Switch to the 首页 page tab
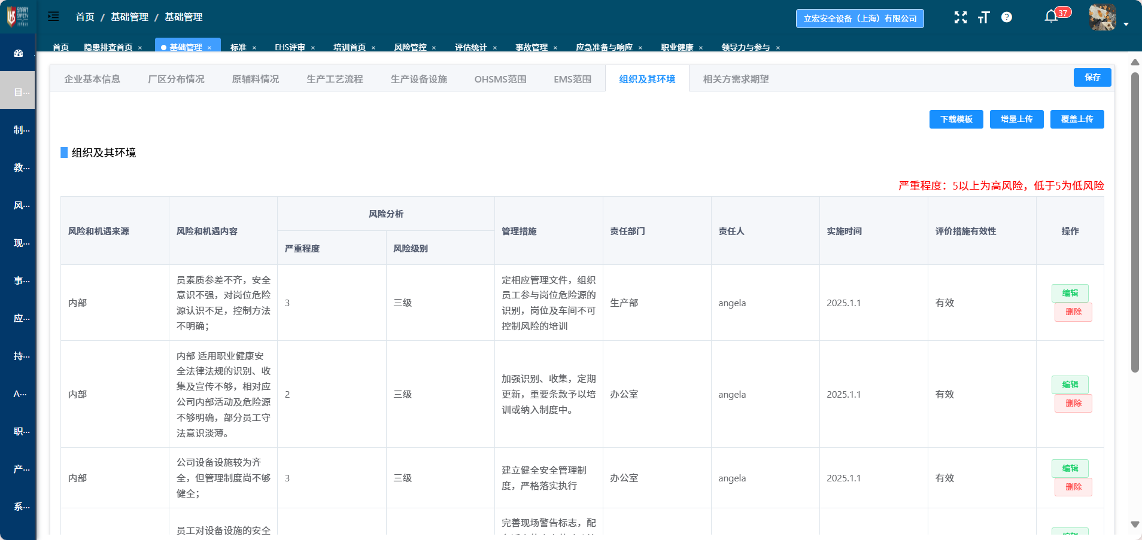Viewport: 1142px width, 540px height. coord(60,47)
